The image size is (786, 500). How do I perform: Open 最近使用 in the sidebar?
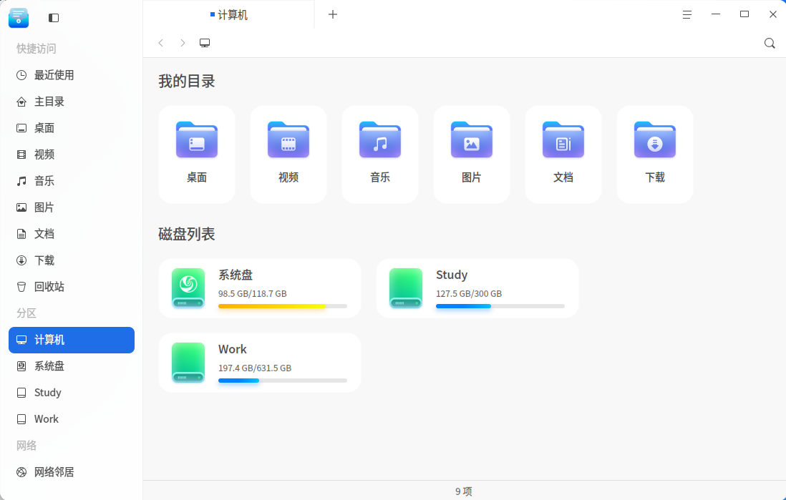(72, 75)
